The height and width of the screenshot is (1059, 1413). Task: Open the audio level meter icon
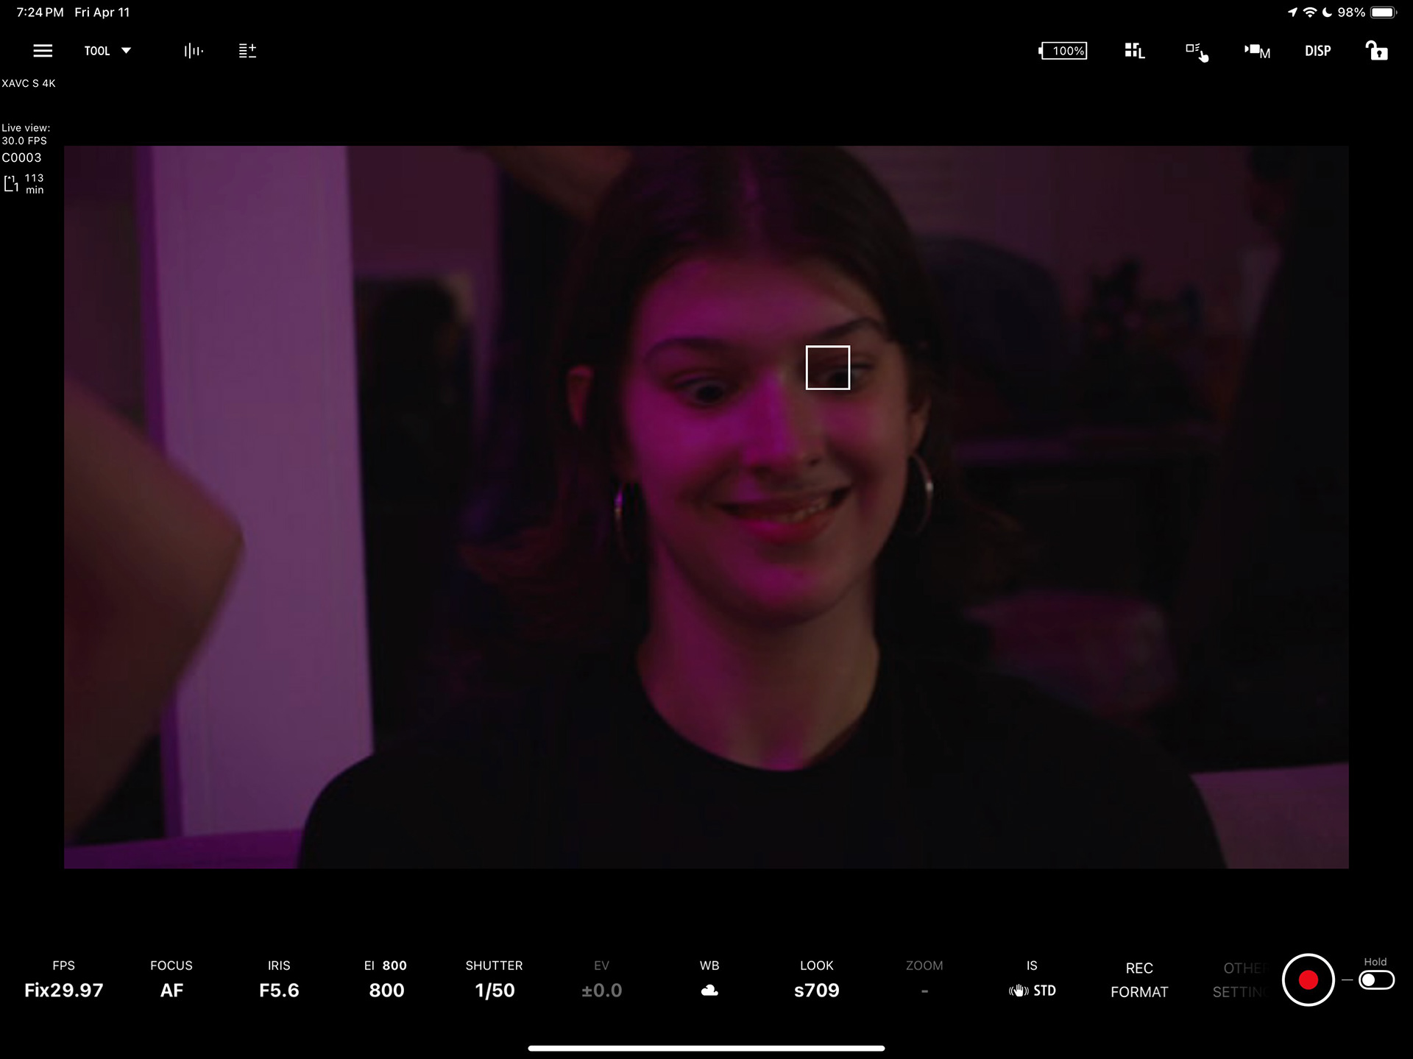click(194, 51)
